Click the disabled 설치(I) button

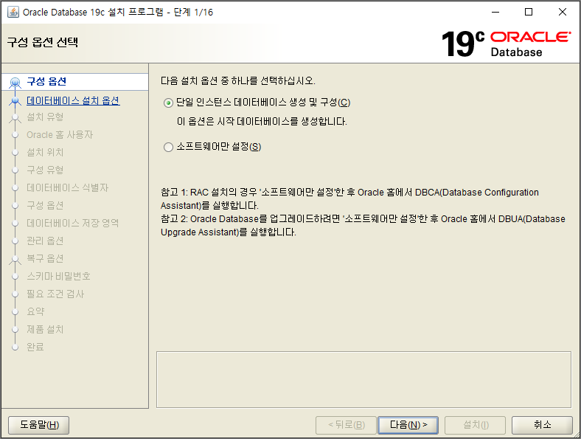pos(476,425)
